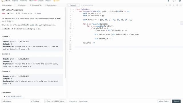Open the Run Code dropdown arrow
The height and width of the screenshot is (103, 183).
point(168,101)
